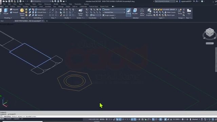
Task: Click the ViewCube in the viewport
Action: click(210, 33)
